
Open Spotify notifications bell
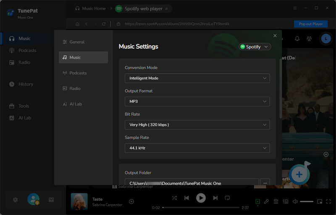[x=297, y=38]
